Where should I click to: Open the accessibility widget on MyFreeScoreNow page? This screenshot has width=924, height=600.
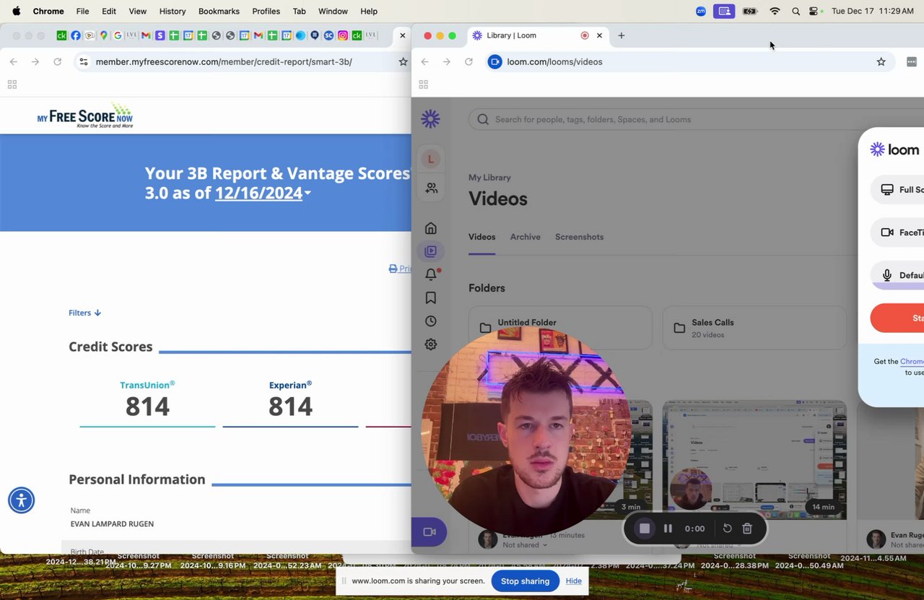point(21,500)
